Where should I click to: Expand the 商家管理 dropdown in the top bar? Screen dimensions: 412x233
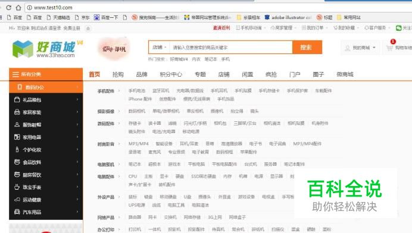(x=283, y=28)
